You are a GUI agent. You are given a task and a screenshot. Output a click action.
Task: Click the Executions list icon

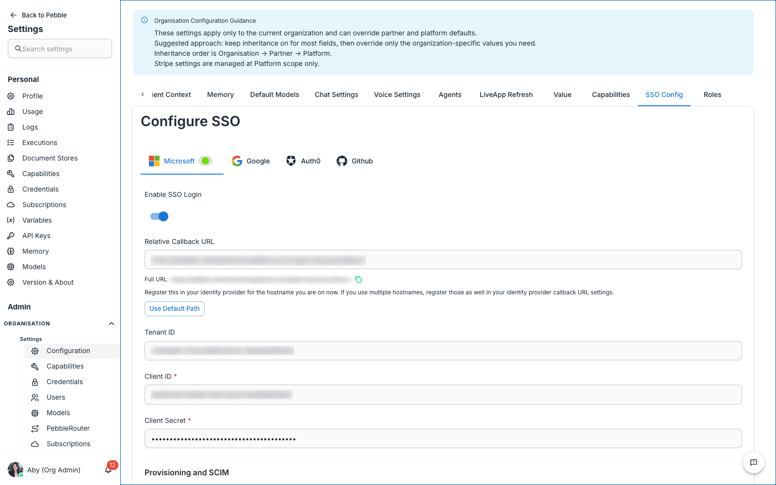tap(11, 143)
